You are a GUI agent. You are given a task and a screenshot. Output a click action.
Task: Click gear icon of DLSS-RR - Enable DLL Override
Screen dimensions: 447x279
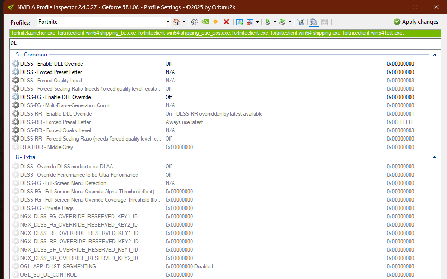tap(16, 114)
